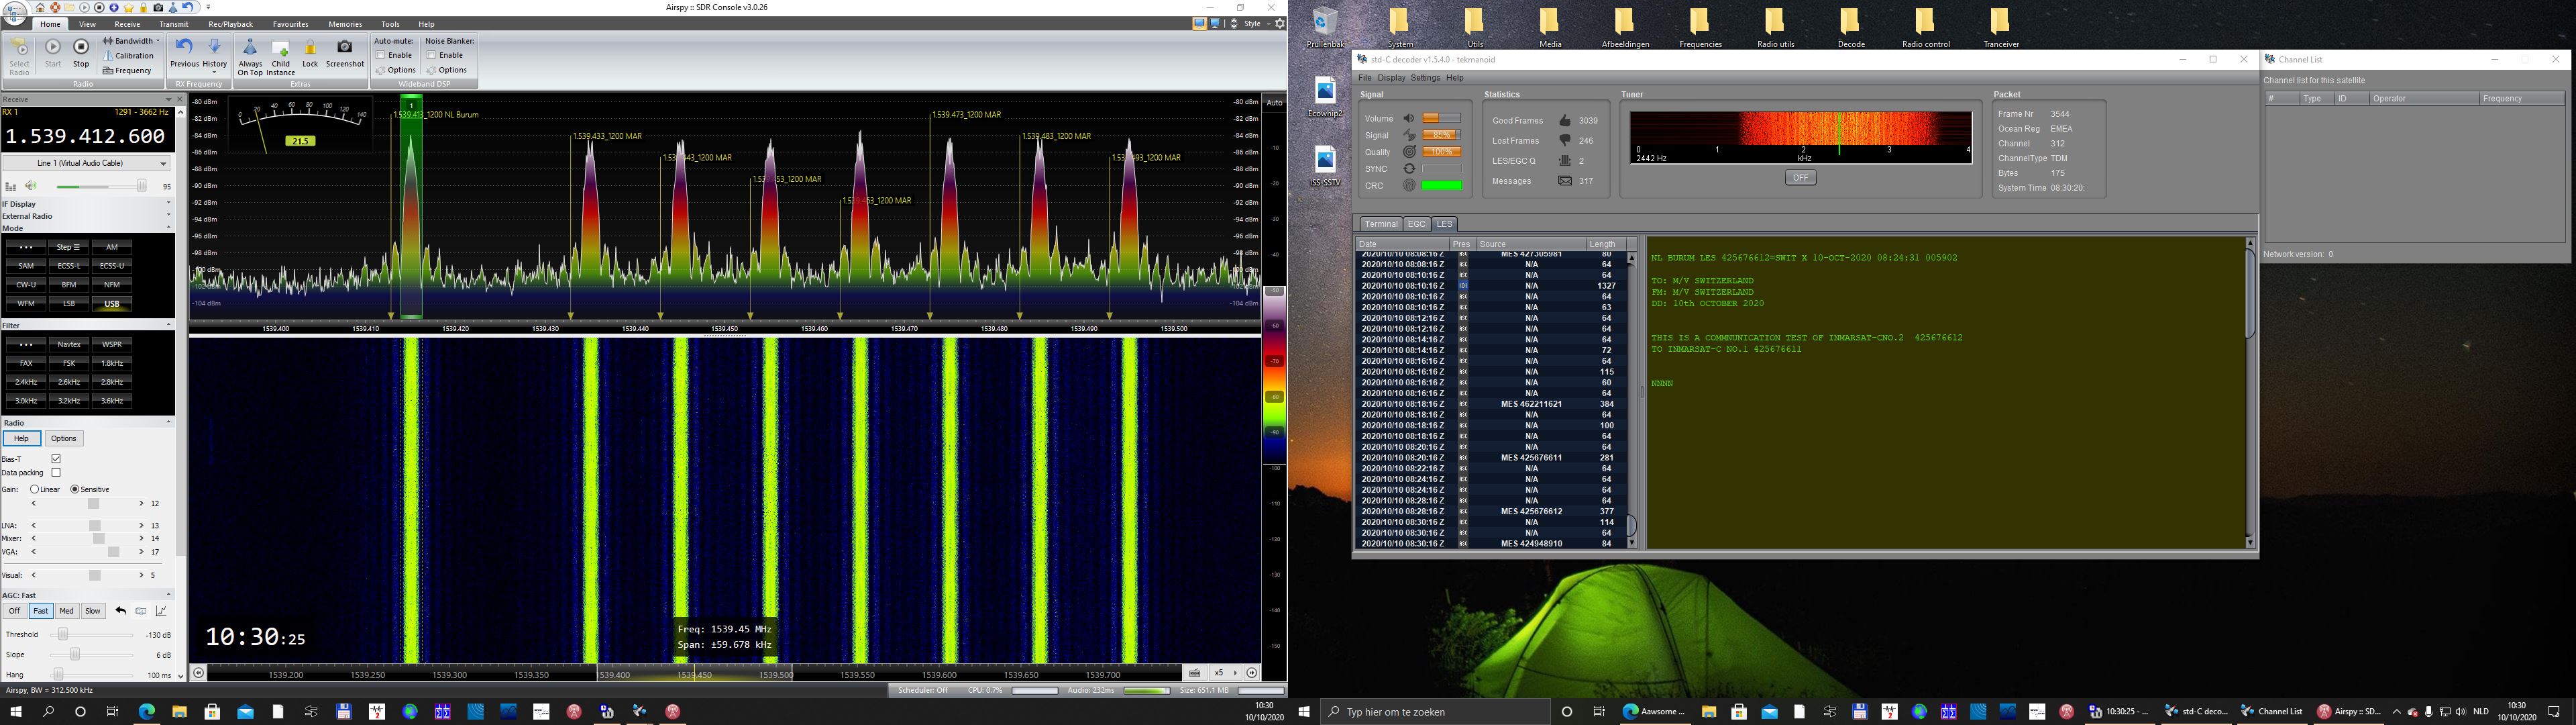Click AGC reset arrow icon

point(121,611)
